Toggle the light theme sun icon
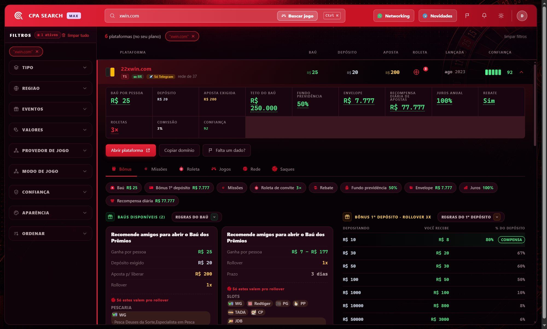The height and width of the screenshot is (329, 547). click(x=501, y=16)
